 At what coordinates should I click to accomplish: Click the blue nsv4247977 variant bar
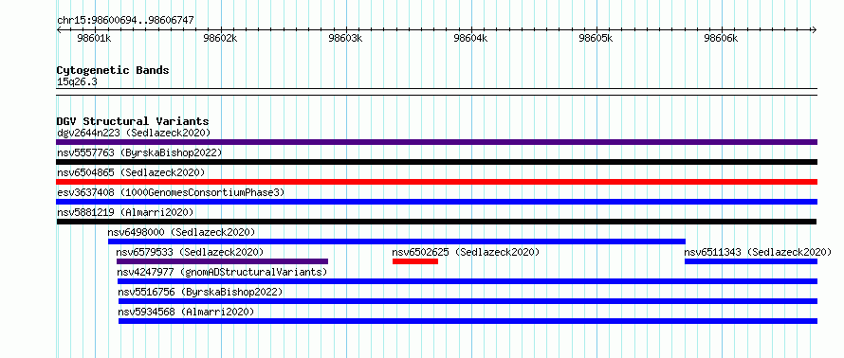click(x=468, y=281)
